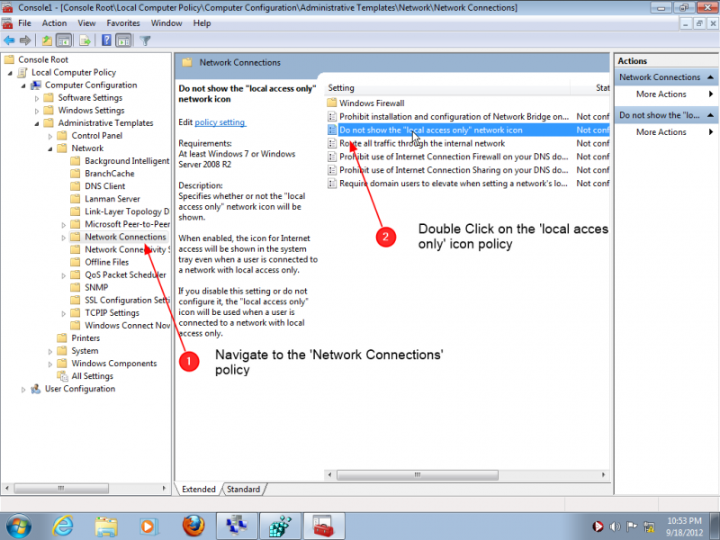Expand the User Configuration node
720x540 pixels.
[23, 390]
